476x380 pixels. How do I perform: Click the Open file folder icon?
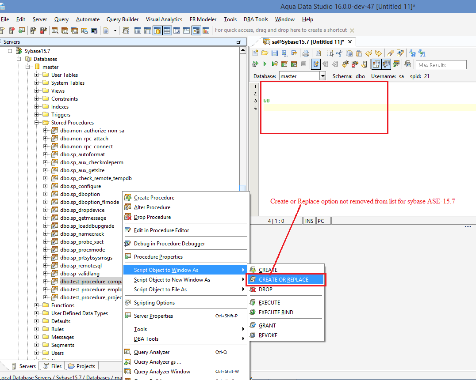coord(265,53)
